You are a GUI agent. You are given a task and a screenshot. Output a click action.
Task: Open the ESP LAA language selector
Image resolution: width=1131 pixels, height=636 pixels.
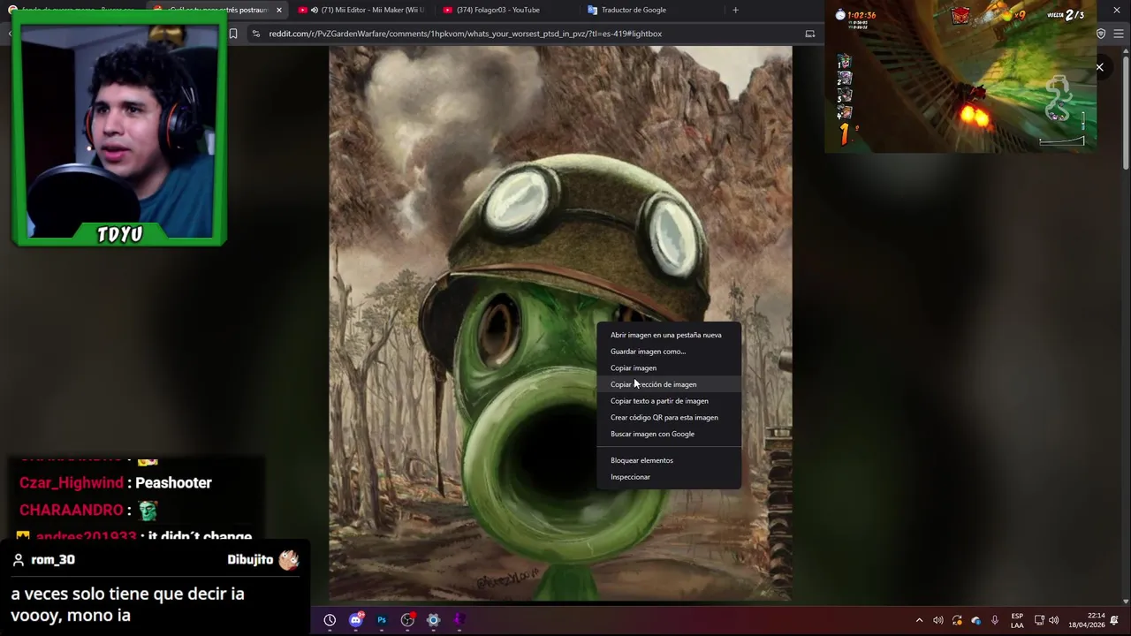pyautogui.click(x=1017, y=620)
